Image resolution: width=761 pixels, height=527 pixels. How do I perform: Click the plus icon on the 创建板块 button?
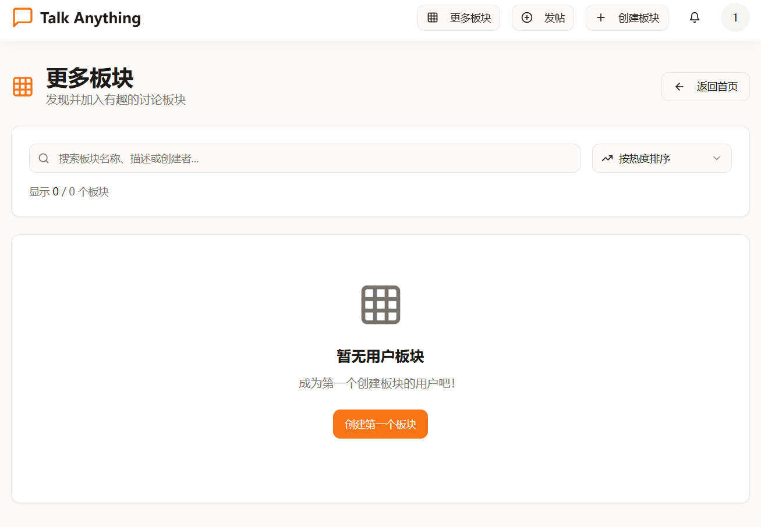[600, 17]
